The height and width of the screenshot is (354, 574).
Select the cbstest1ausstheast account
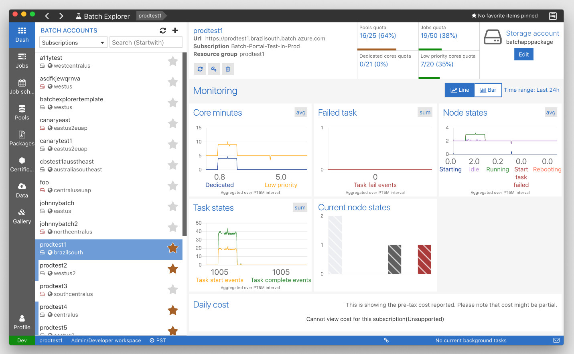[x=109, y=165]
